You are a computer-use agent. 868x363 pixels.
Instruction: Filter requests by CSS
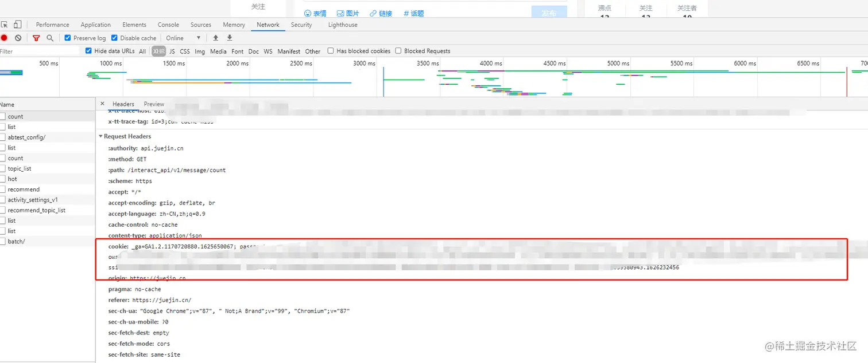[x=185, y=52]
